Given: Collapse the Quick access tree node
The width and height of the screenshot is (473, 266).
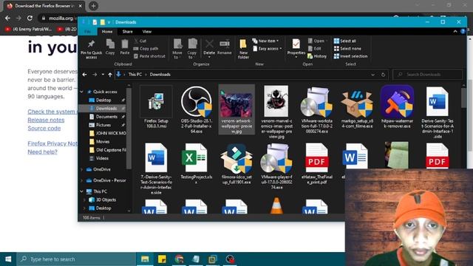Looking at the screenshot, I should [81, 92].
